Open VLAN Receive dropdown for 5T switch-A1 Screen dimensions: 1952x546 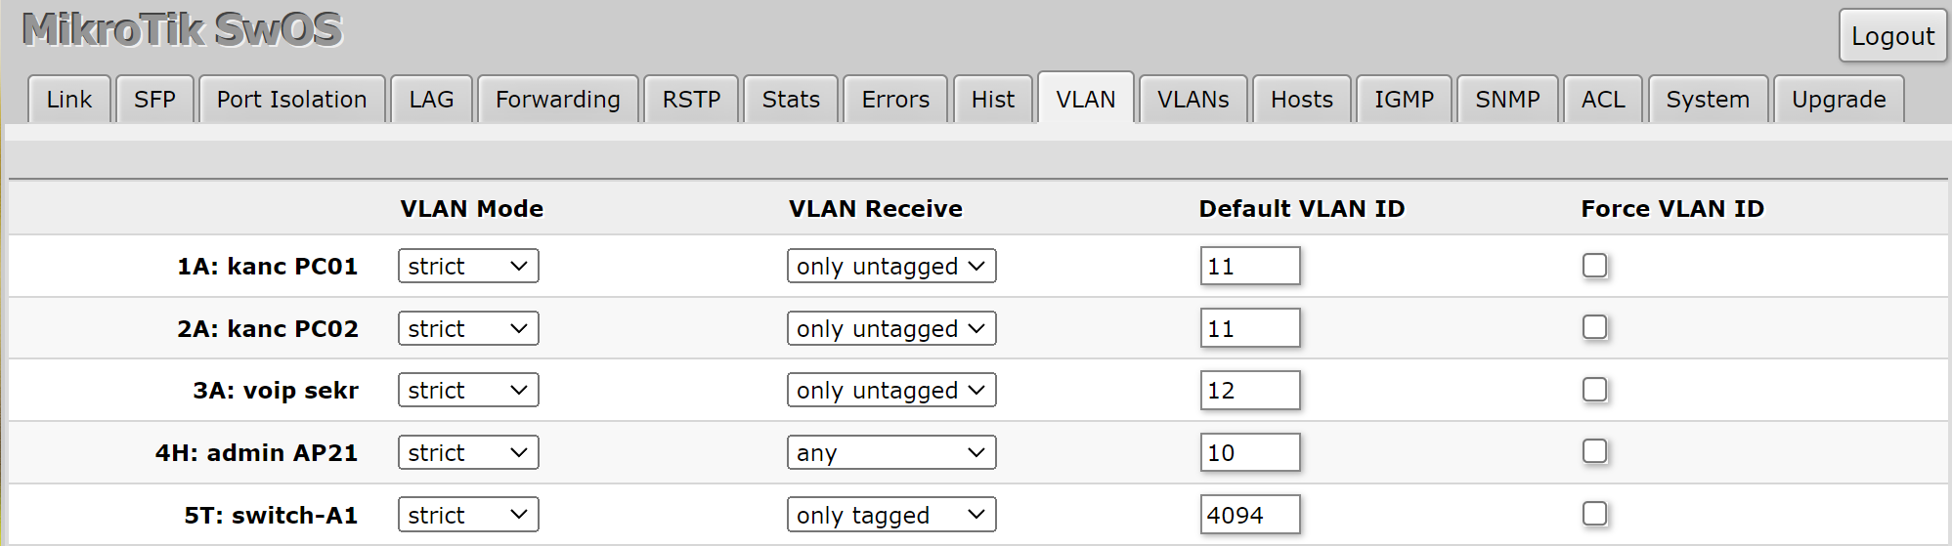pos(891,515)
